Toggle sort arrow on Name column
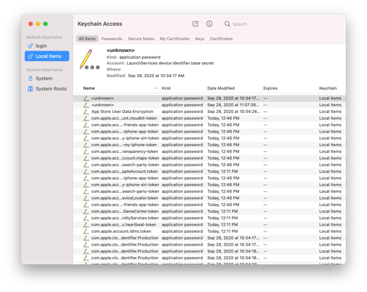Image resolution: width=367 pixels, height=292 pixels. (156, 88)
